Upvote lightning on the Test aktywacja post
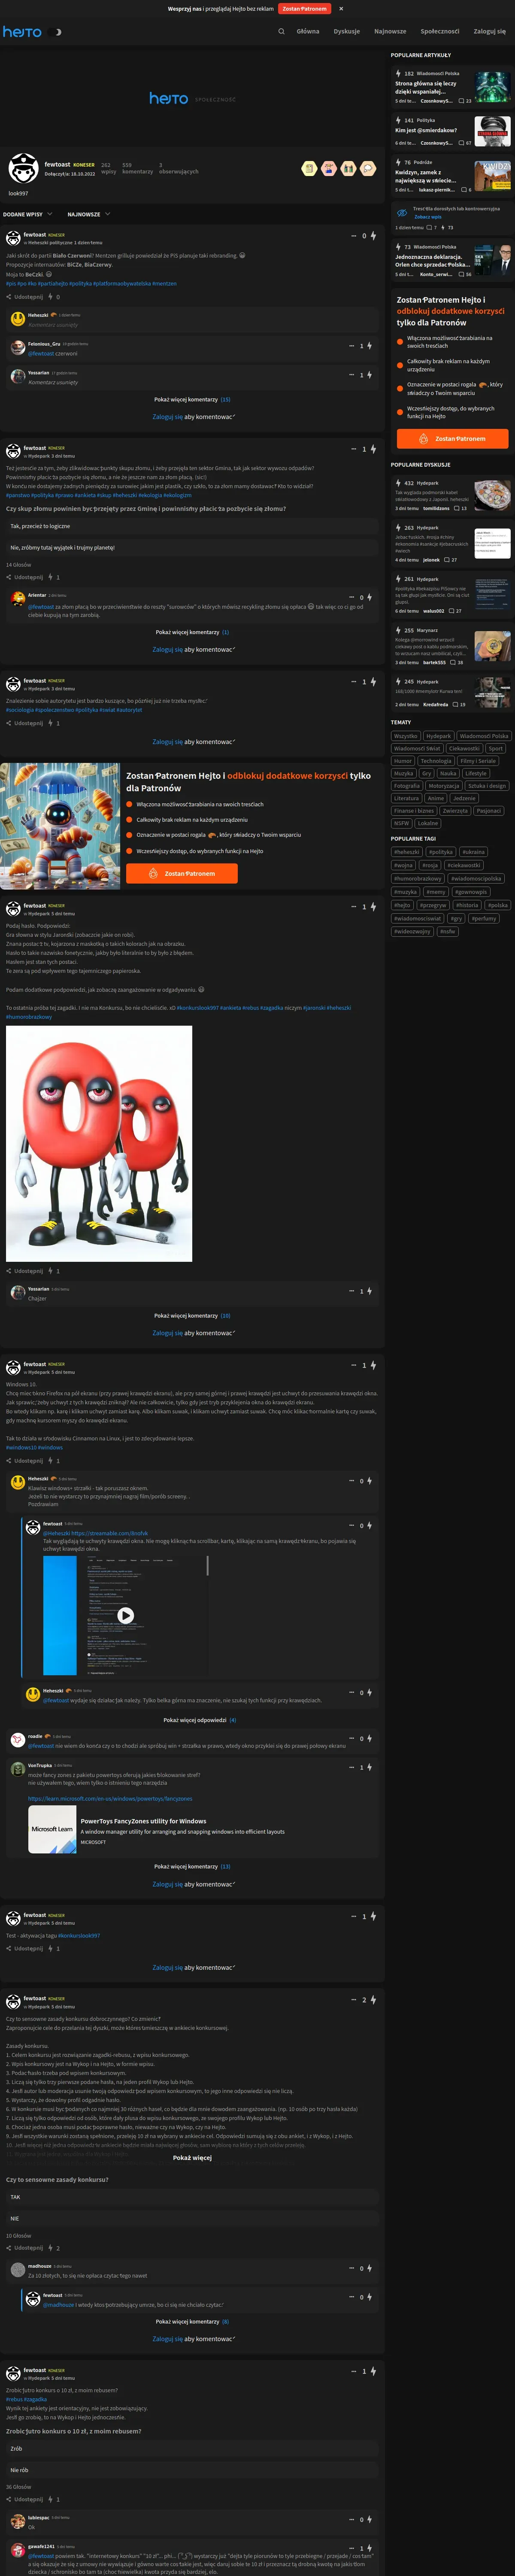515x2576 pixels. pos(373,1917)
